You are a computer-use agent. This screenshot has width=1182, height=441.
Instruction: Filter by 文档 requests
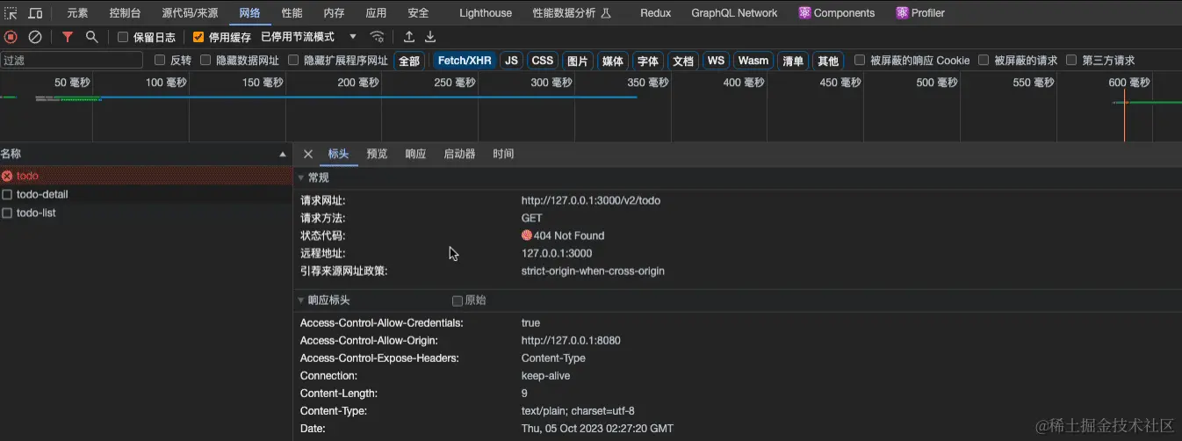pyautogui.click(x=682, y=61)
